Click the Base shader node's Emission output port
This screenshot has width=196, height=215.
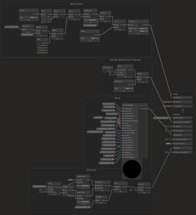point(147,109)
